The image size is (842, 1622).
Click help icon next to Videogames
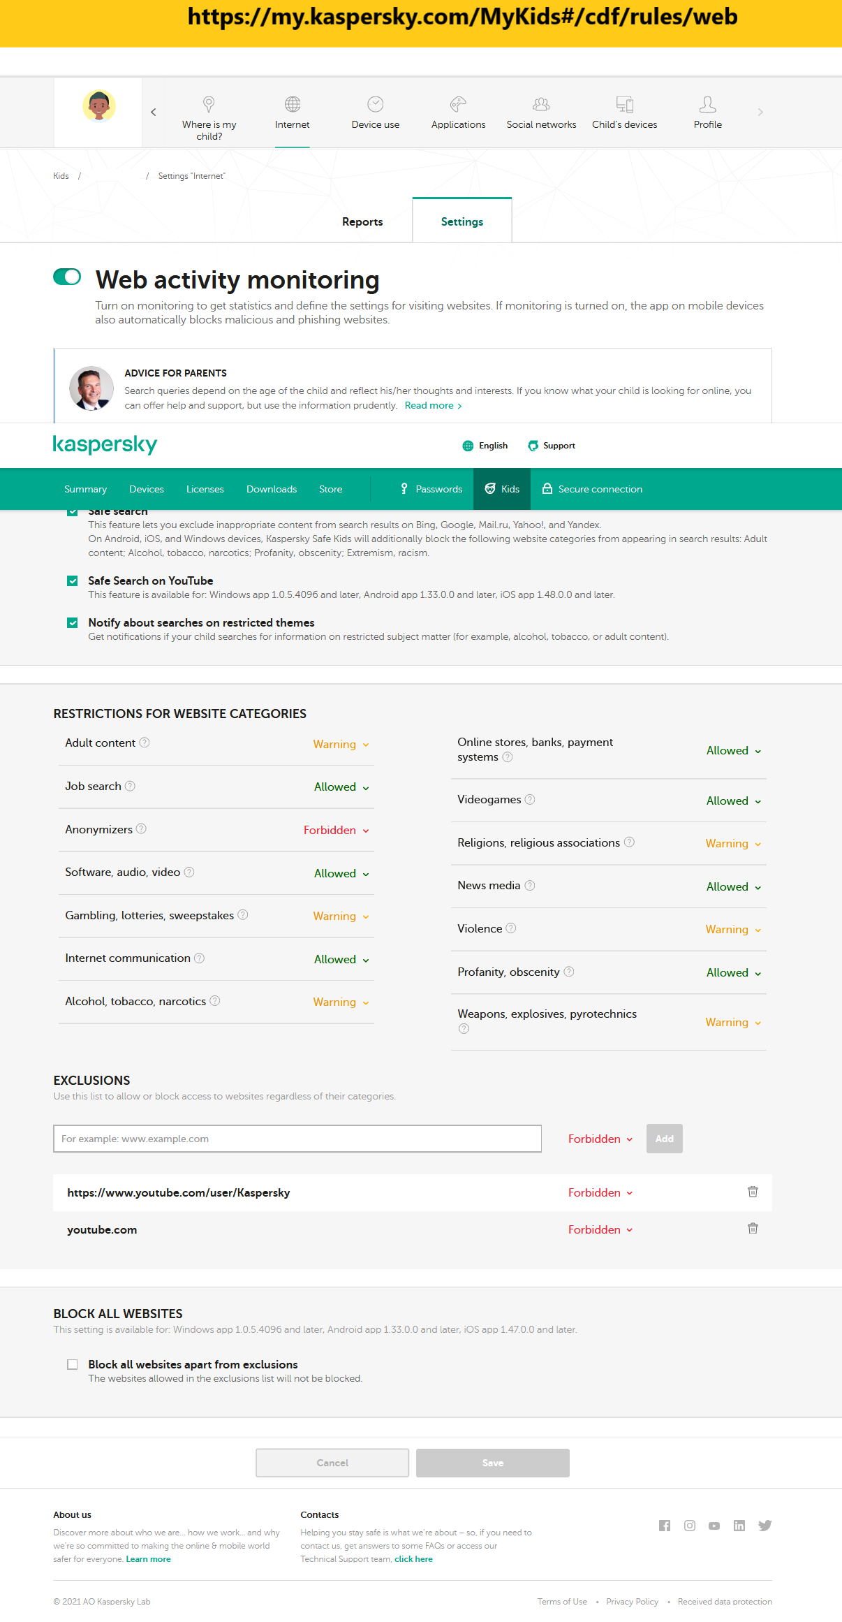pos(530,799)
